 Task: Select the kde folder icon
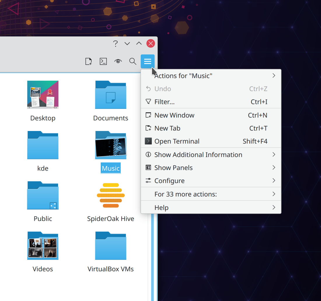[x=43, y=145]
